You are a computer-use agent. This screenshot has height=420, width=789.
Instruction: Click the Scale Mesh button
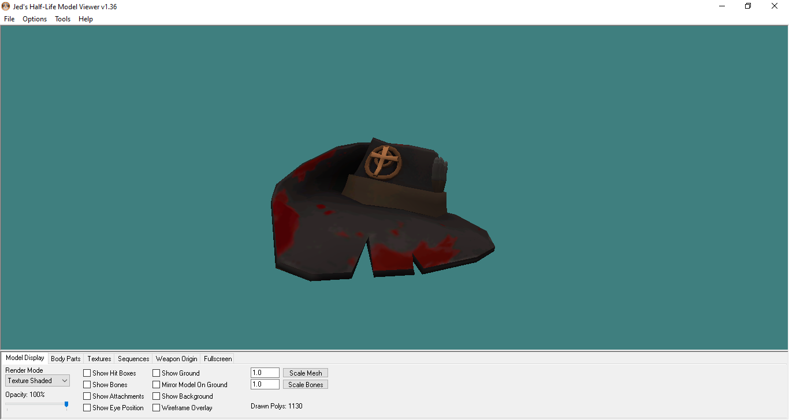tap(306, 373)
